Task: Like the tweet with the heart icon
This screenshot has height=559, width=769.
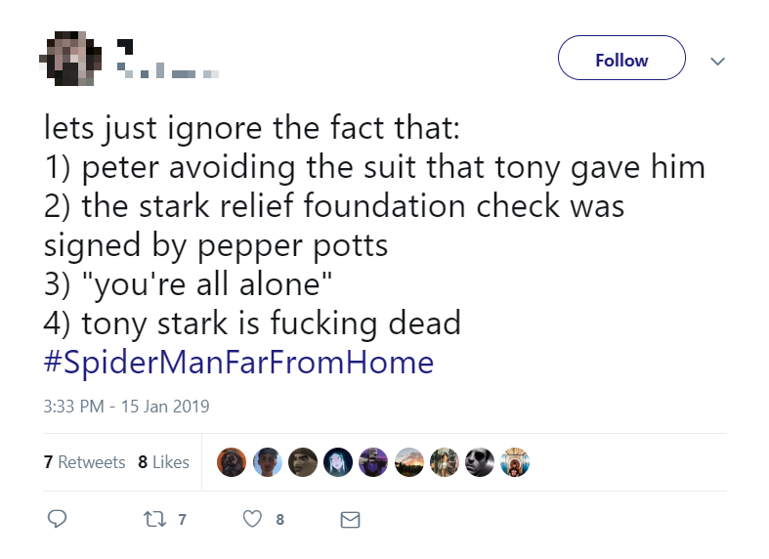Action: pos(253,520)
